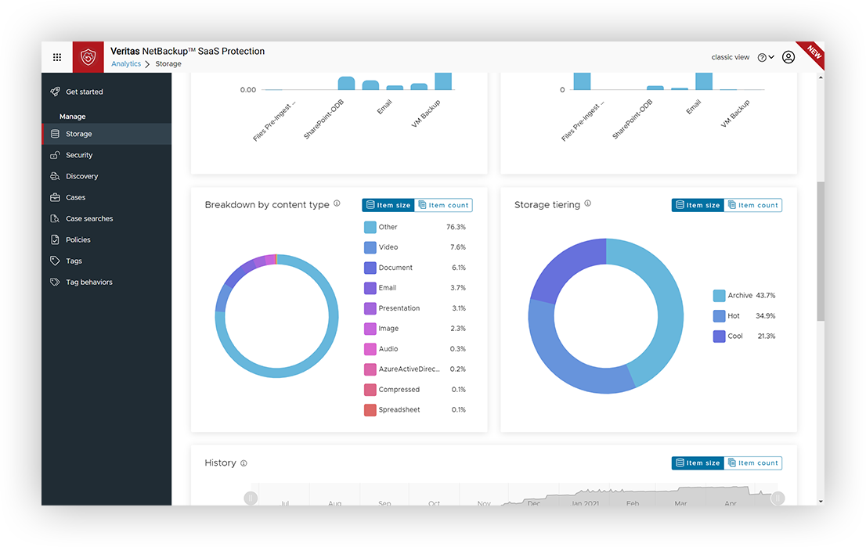This screenshot has height=547, width=866.
Task: Click info icon beside Breakdown by content type
Action: click(x=337, y=203)
